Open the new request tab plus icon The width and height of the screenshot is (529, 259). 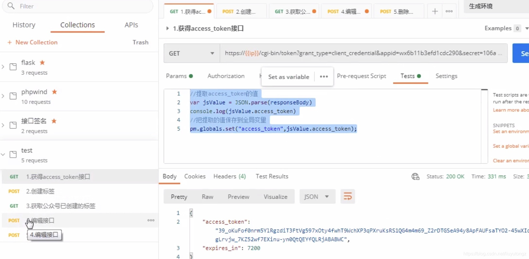435,11
